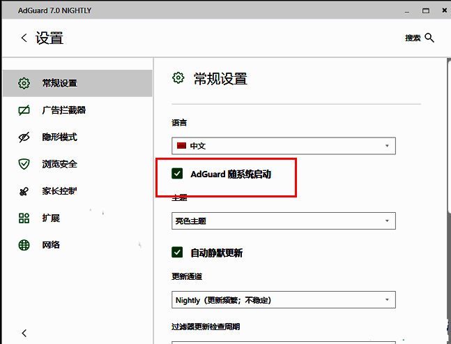
Task: Open the 网络 settings section
Action: [51, 245]
